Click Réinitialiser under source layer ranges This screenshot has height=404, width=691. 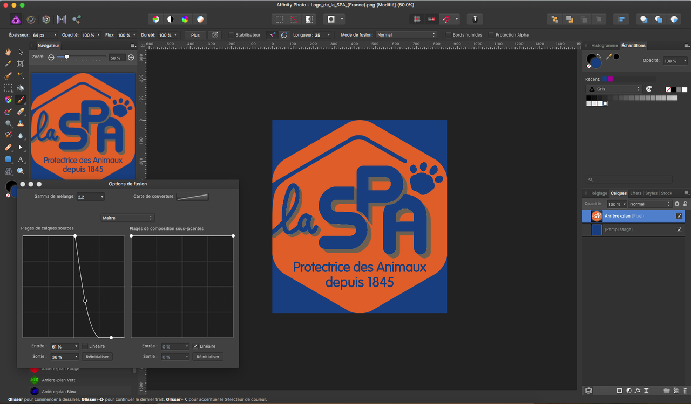97,357
